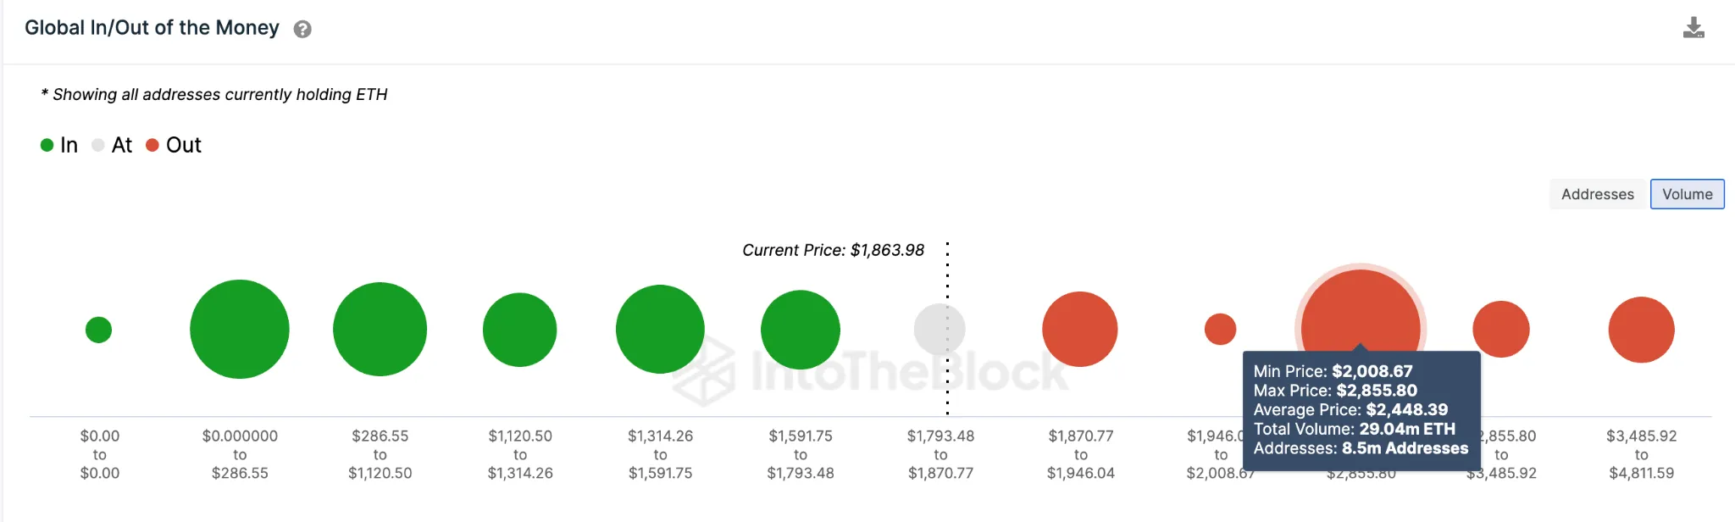
Task: Select the $1,591.75 to $1,793.48 bubble
Action: click(801, 330)
